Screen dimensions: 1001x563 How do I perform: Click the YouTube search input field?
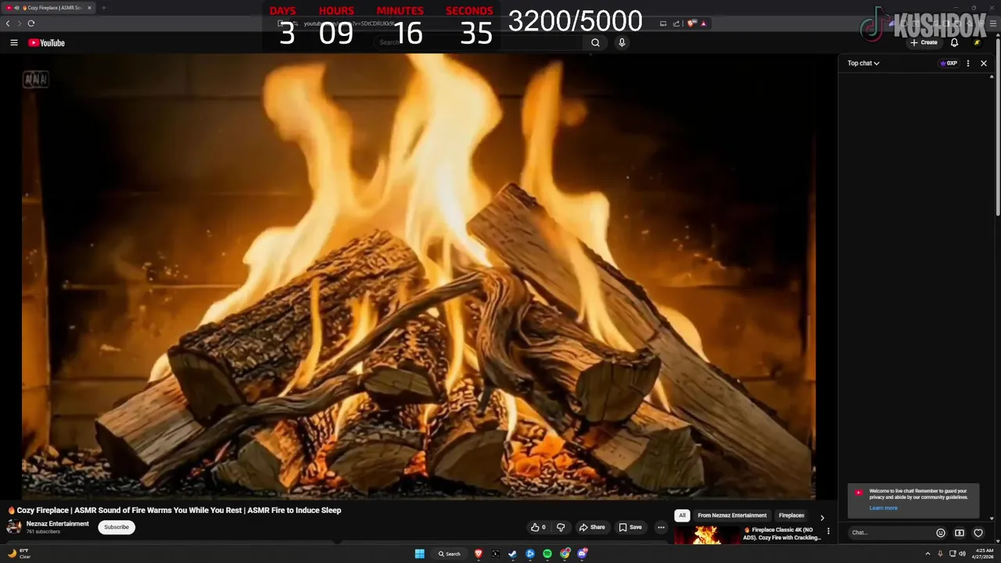click(x=479, y=42)
